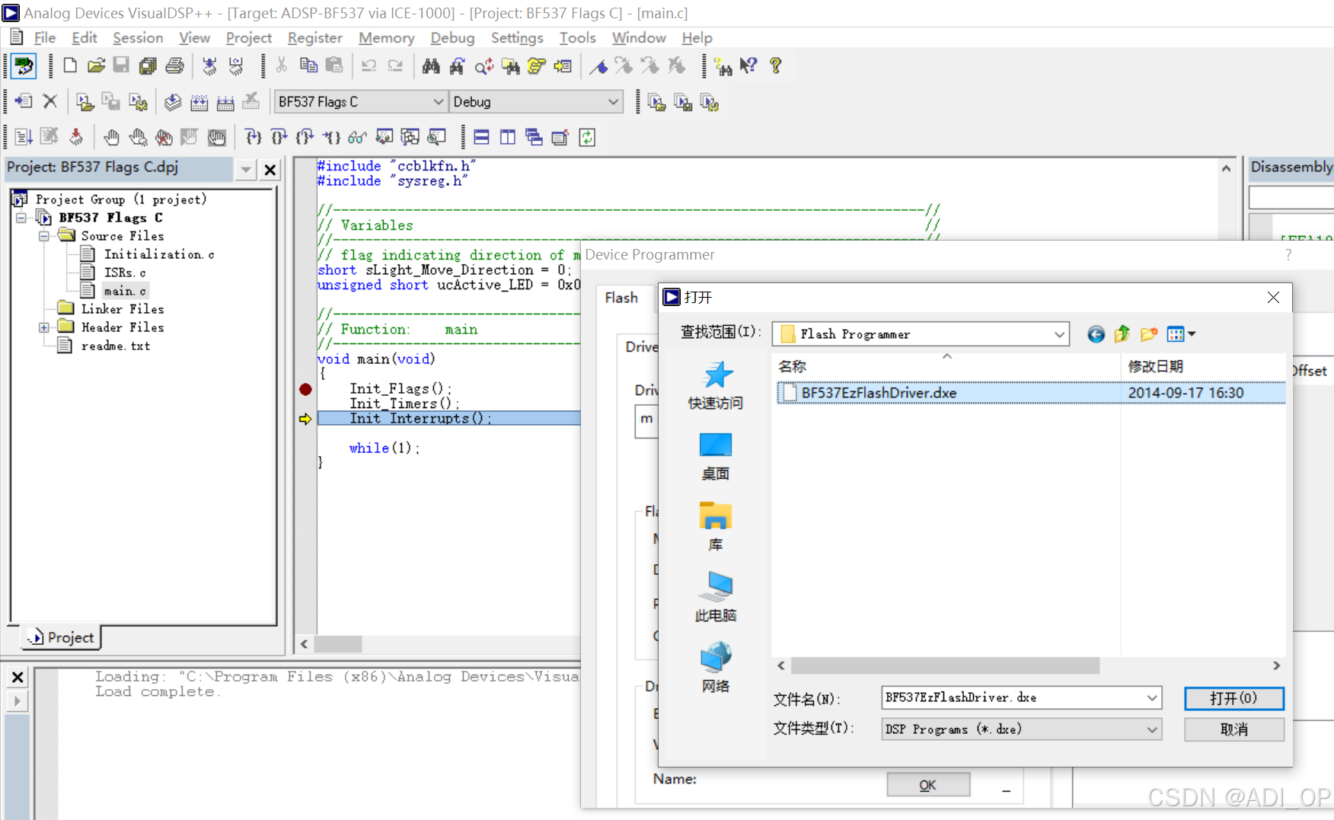Click OK in Device Programmer window

pos(927,785)
